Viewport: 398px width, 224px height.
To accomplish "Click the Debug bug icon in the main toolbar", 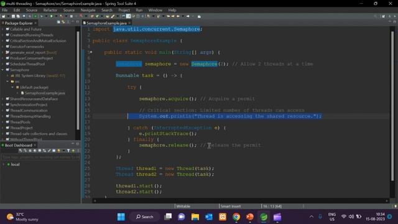I will click(x=41, y=16).
